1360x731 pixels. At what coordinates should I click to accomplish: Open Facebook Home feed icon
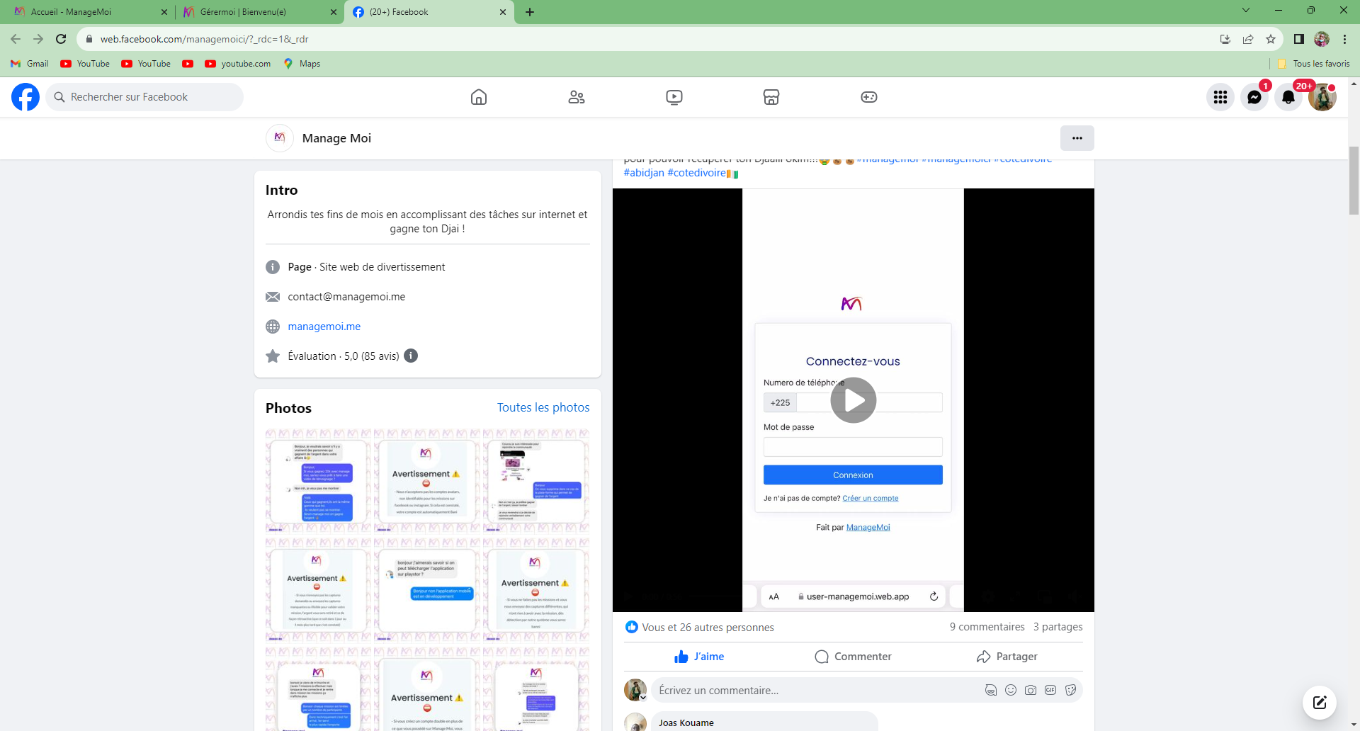click(x=479, y=97)
